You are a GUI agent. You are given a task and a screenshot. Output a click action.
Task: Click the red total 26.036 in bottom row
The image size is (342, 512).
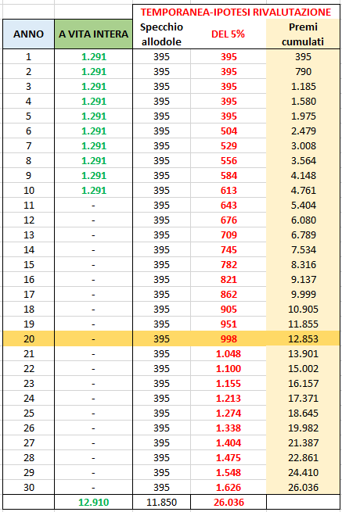pyautogui.click(x=229, y=502)
